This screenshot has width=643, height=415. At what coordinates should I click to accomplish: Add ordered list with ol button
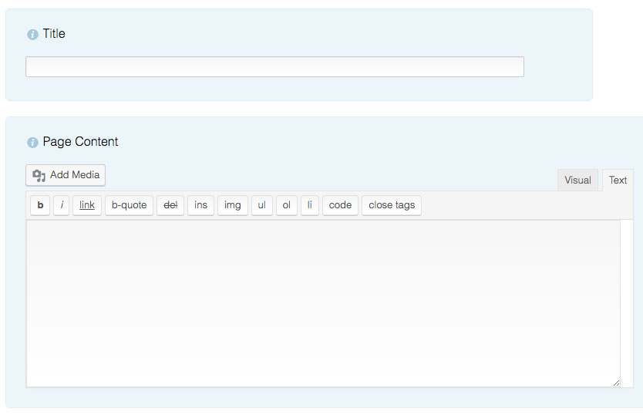click(286, 205)
